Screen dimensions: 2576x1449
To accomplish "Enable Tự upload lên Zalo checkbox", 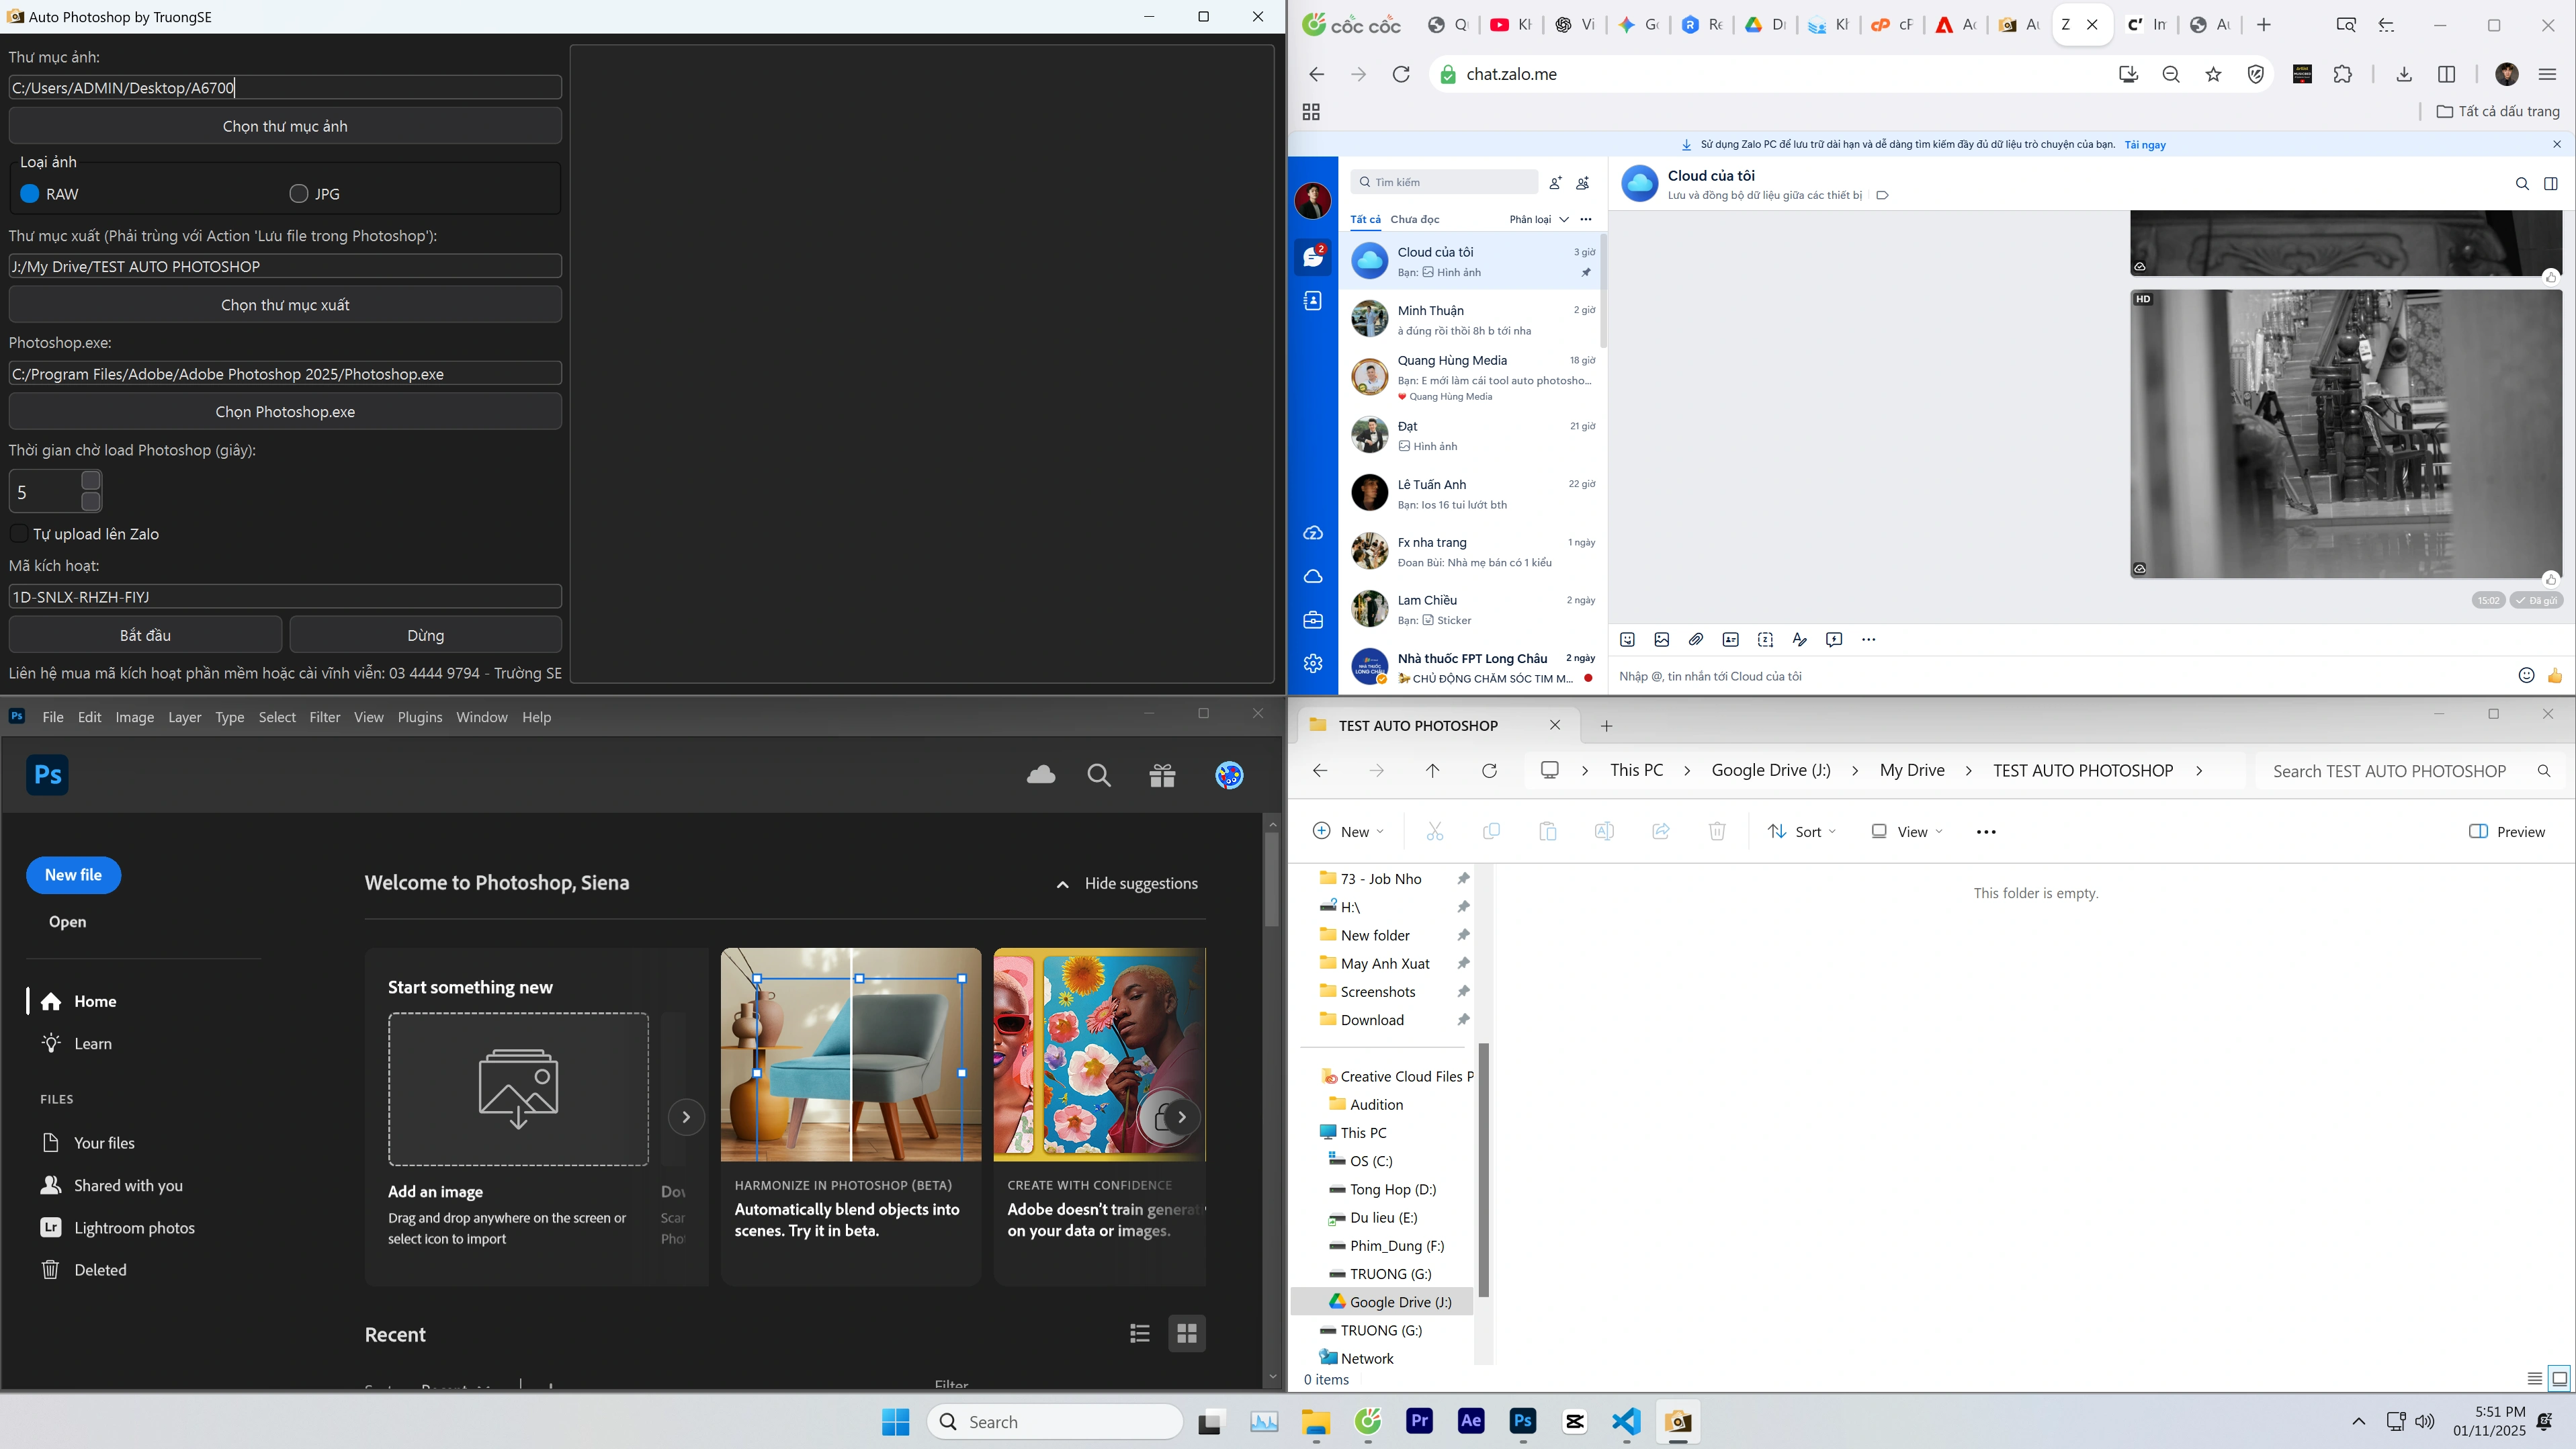I will click(x=19, y=534).
